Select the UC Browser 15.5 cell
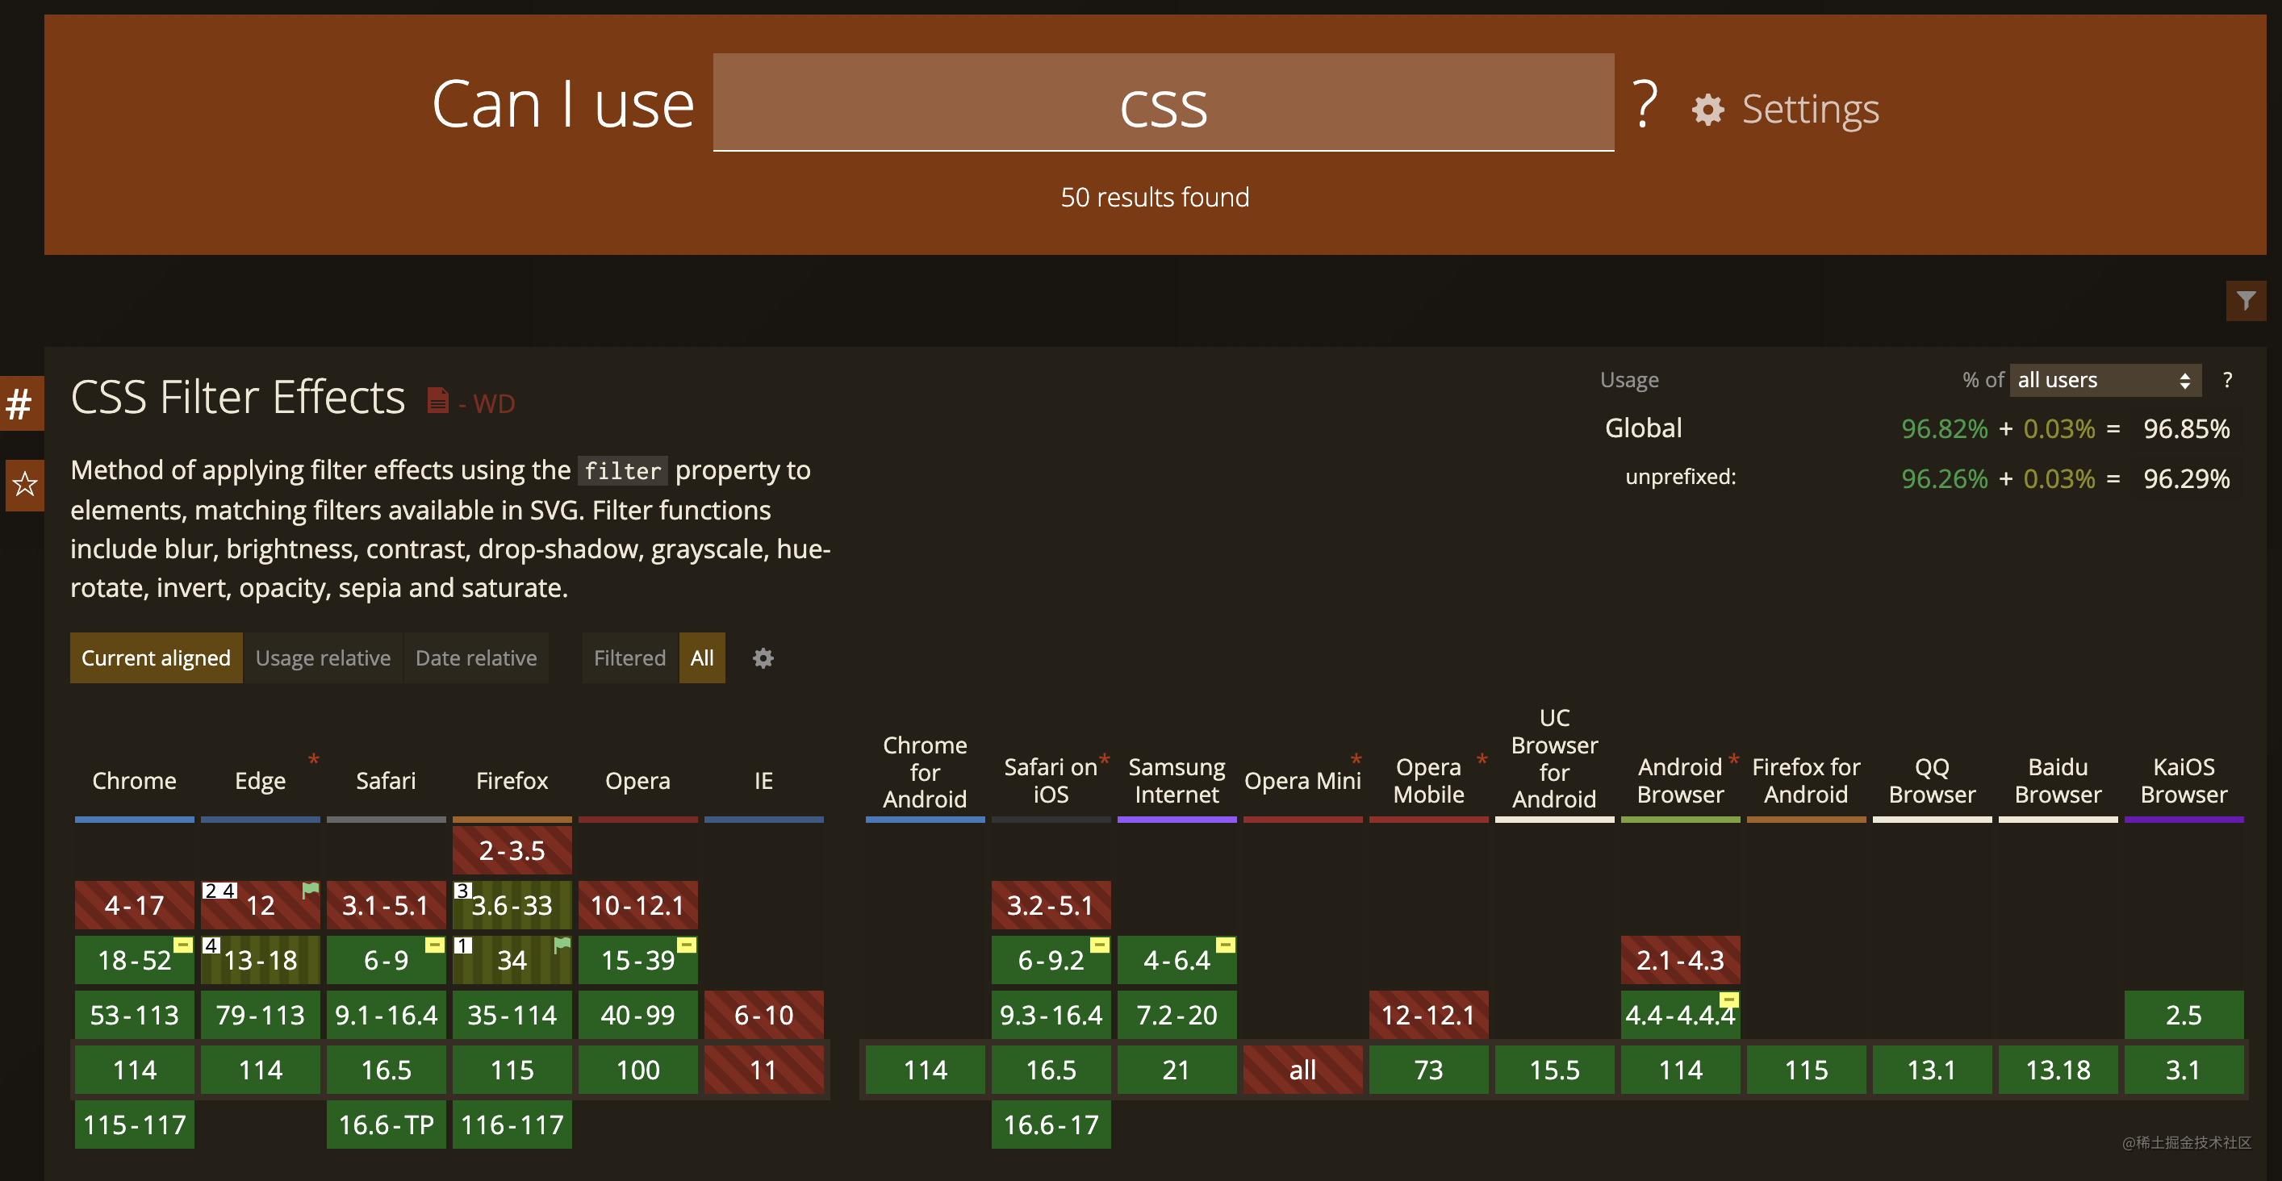2282x1181 pixels. coord(1554,1070)
